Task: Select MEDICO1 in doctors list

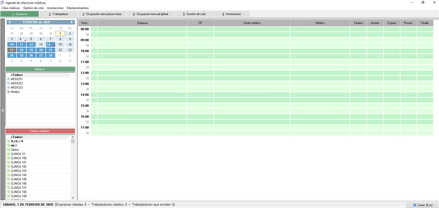Action: point(17,79)
